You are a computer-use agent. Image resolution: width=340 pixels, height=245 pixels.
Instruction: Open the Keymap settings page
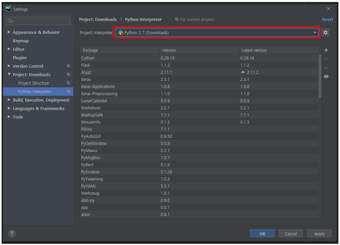pyautogui.click(x=21, y=41)
